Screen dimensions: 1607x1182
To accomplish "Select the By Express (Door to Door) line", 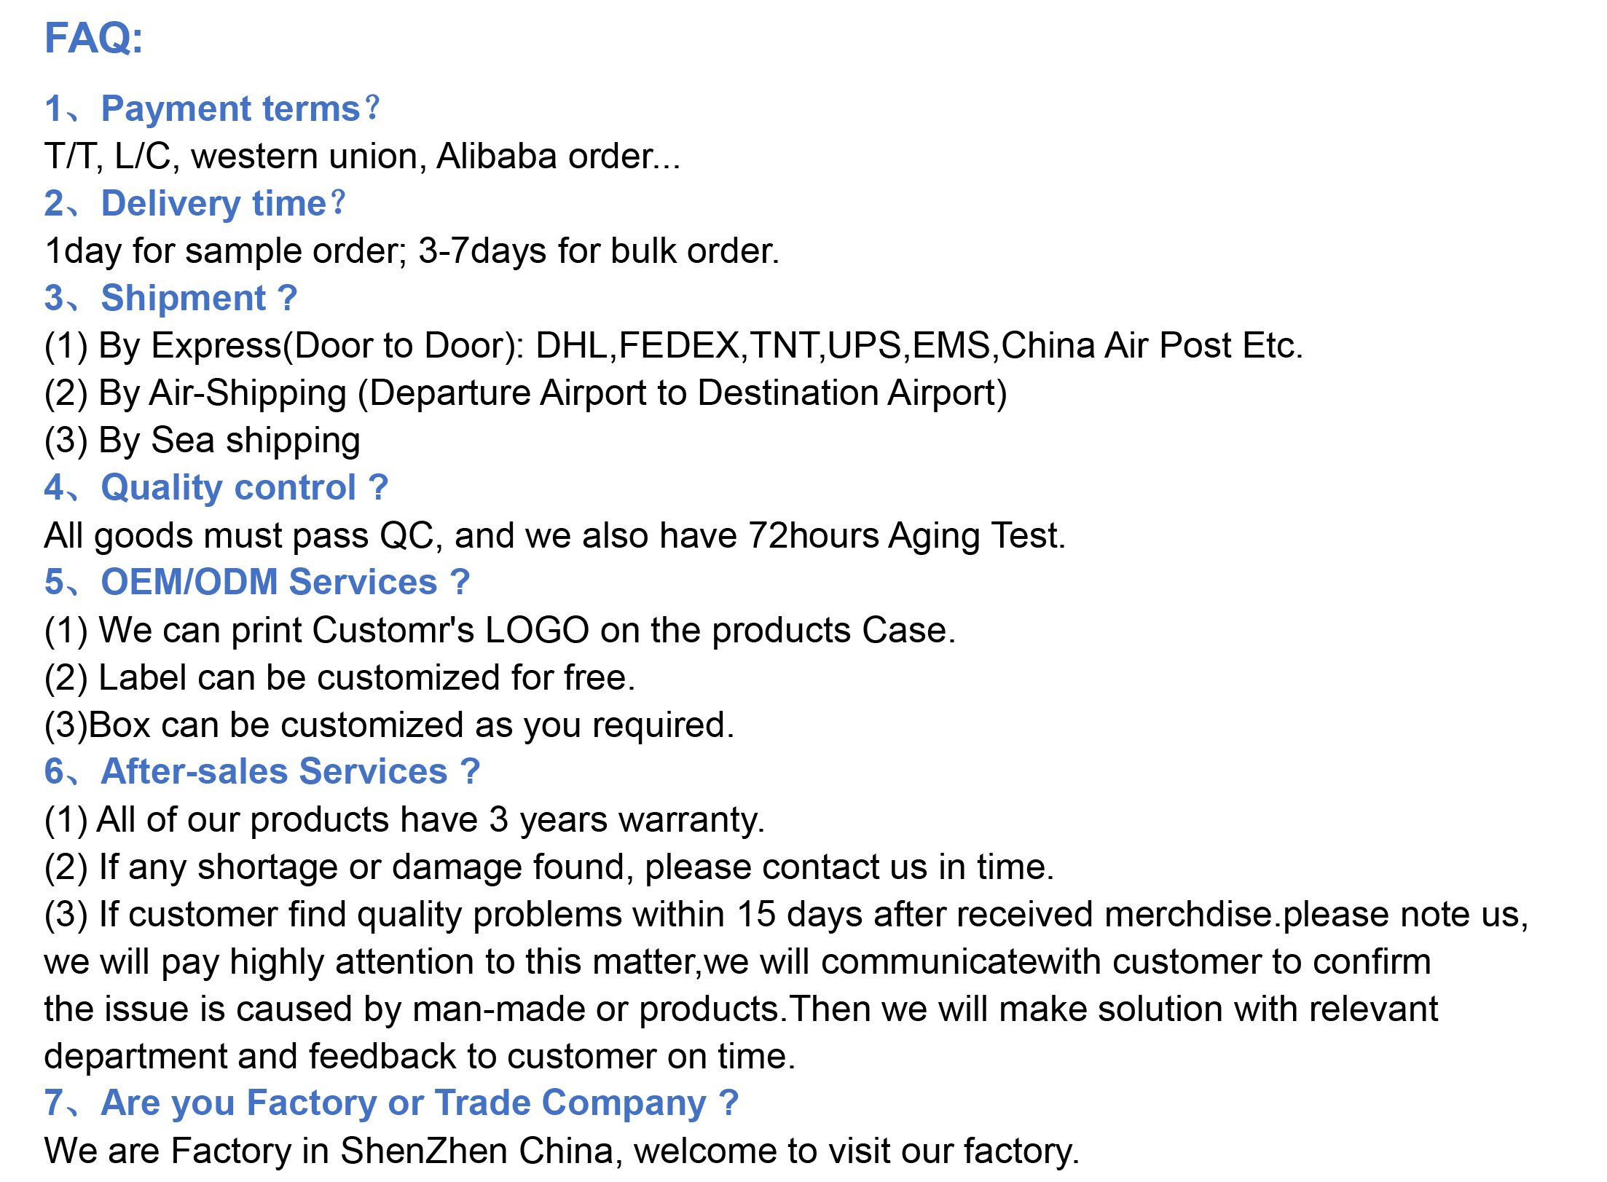I will [674, 346].
